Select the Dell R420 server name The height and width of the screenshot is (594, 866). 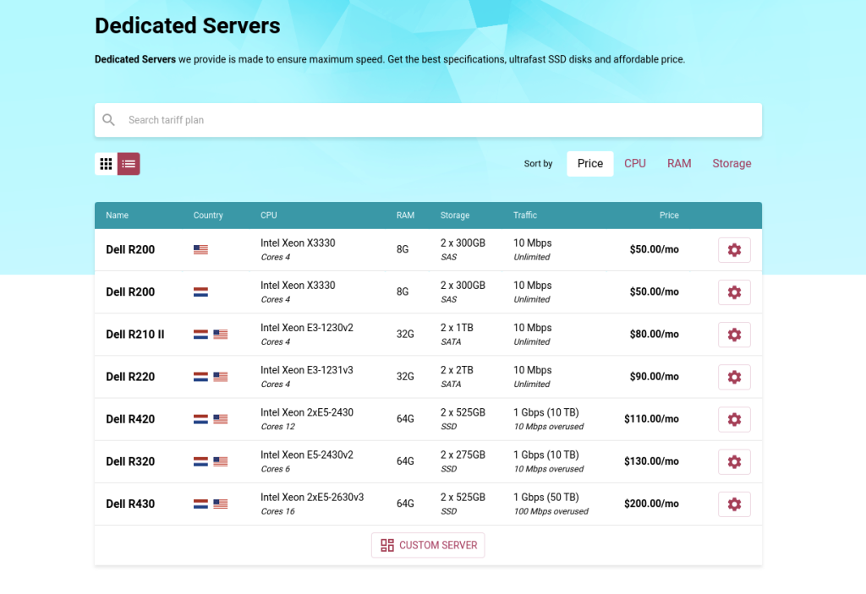coord(130,420)
